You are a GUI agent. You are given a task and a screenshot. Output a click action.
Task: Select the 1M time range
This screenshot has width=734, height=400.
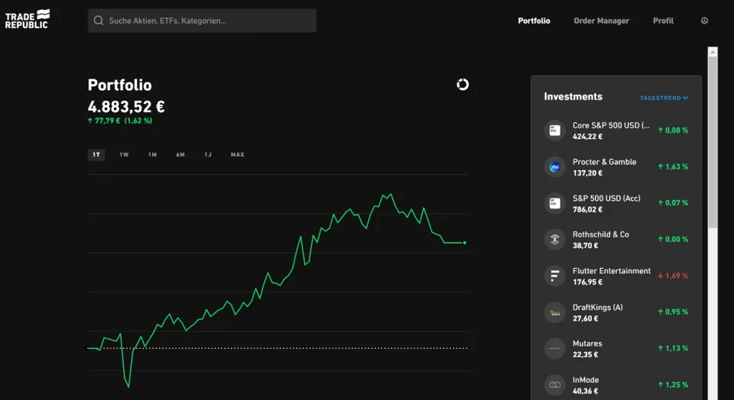click(x=152, y=155)
